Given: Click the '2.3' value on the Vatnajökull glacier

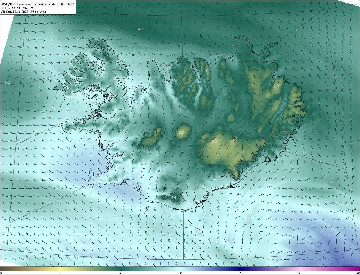Looking at the screenshot, I should point(214,142).
